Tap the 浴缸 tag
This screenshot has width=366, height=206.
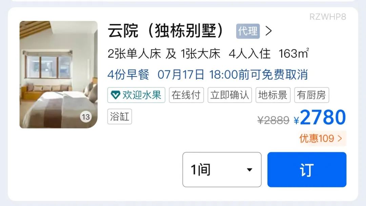tap(120, 116)
